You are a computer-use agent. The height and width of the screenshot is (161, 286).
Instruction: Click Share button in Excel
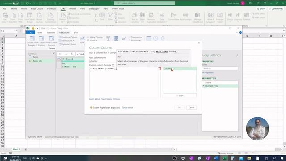click(261, 9)
